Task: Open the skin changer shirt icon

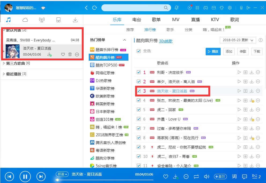Action: pyautogui.click(x=221, y=8)
